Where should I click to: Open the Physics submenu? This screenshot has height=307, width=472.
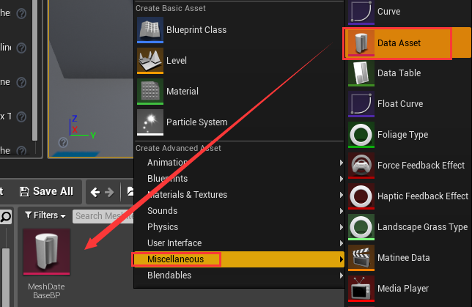[x=163, y=227]
